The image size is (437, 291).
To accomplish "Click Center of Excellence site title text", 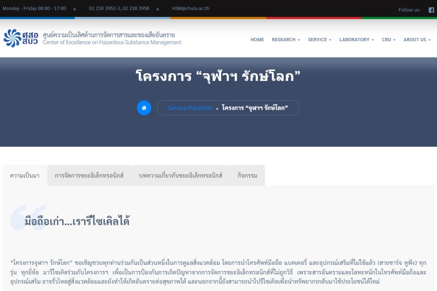I will click(112, 42).
